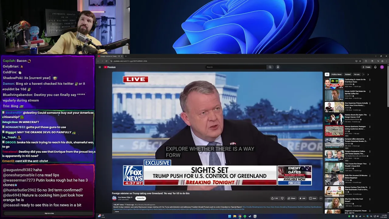This screenshot has width=389, height=219.
Task: Show more filter chips with right arrow
Action: [x=368, y=74]
